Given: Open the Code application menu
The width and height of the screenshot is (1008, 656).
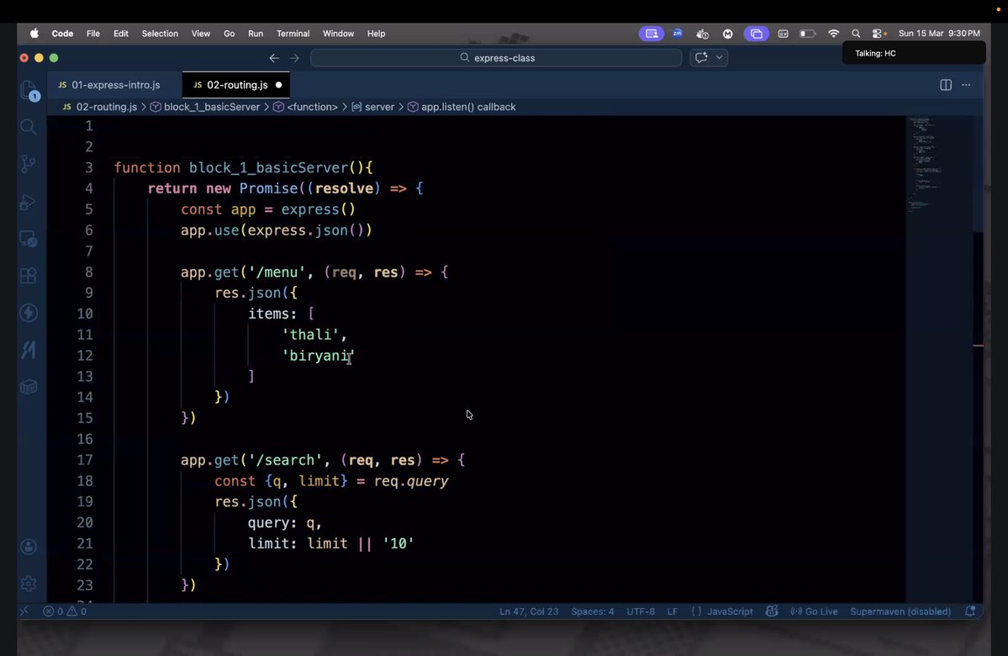Looking at the screenshot, I should click(x=62, y=34).
